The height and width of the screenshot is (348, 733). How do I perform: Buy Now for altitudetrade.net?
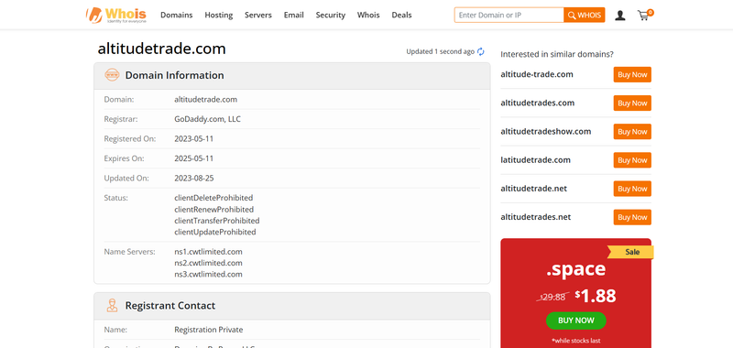(632, 189)
